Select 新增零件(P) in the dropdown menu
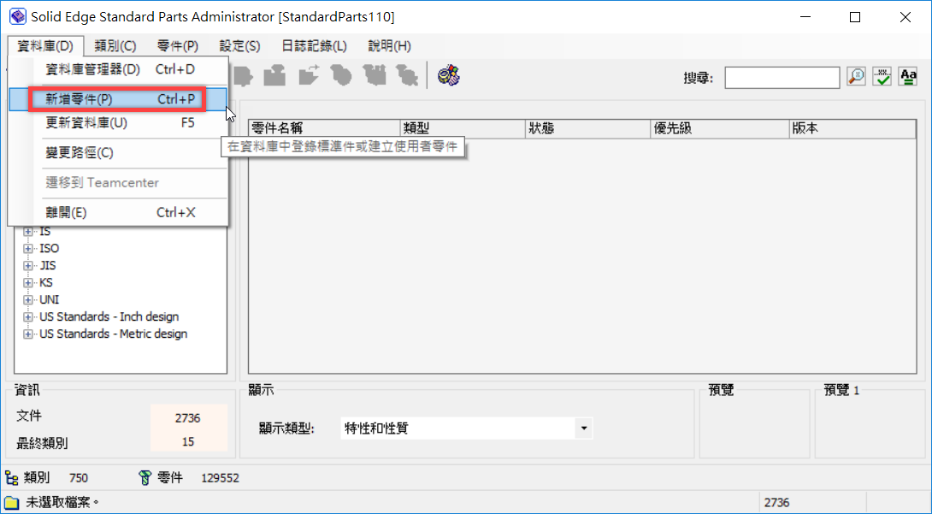932x514 pixels. click(x=118, y=99)
